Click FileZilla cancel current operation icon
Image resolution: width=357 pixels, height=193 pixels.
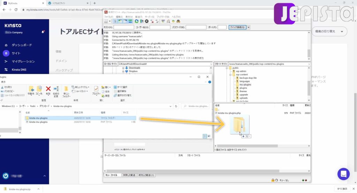click(147, 21)
